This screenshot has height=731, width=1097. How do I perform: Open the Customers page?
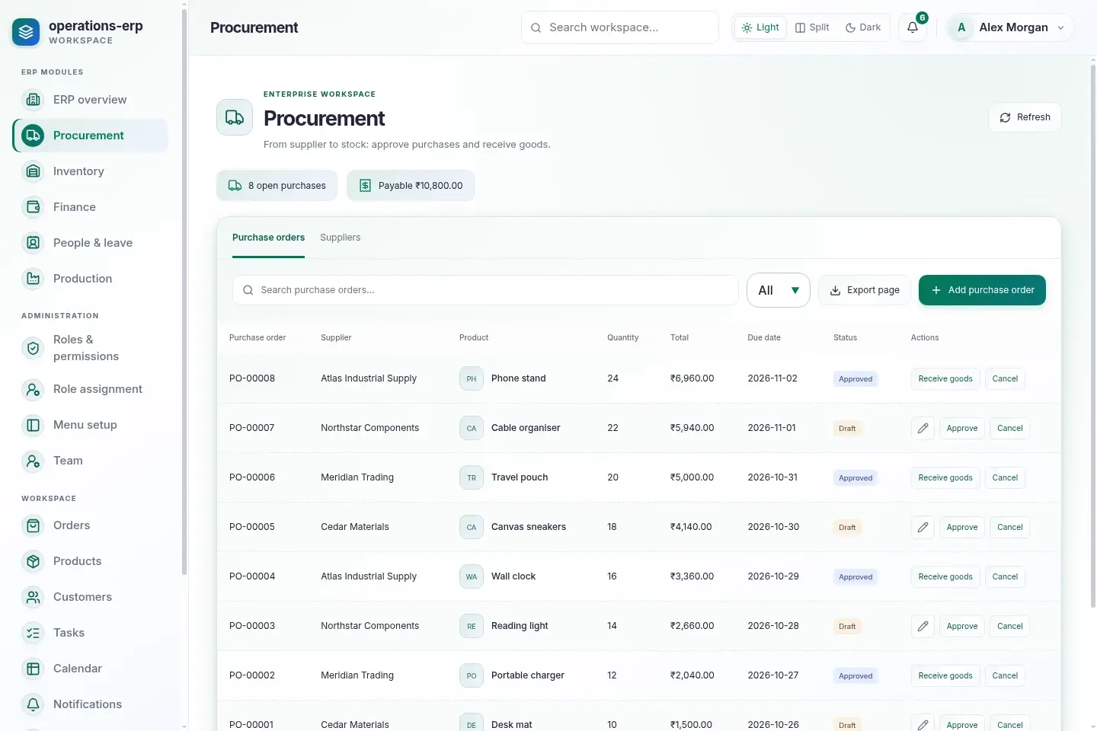click(91, 597)
